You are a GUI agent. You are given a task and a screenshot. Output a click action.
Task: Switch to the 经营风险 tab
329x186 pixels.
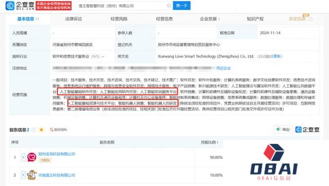tap(119, 19)
